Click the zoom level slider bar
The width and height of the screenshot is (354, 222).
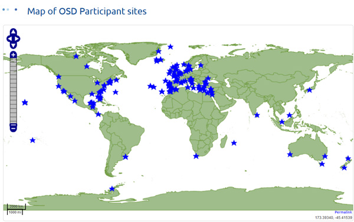tap(14, 91)
